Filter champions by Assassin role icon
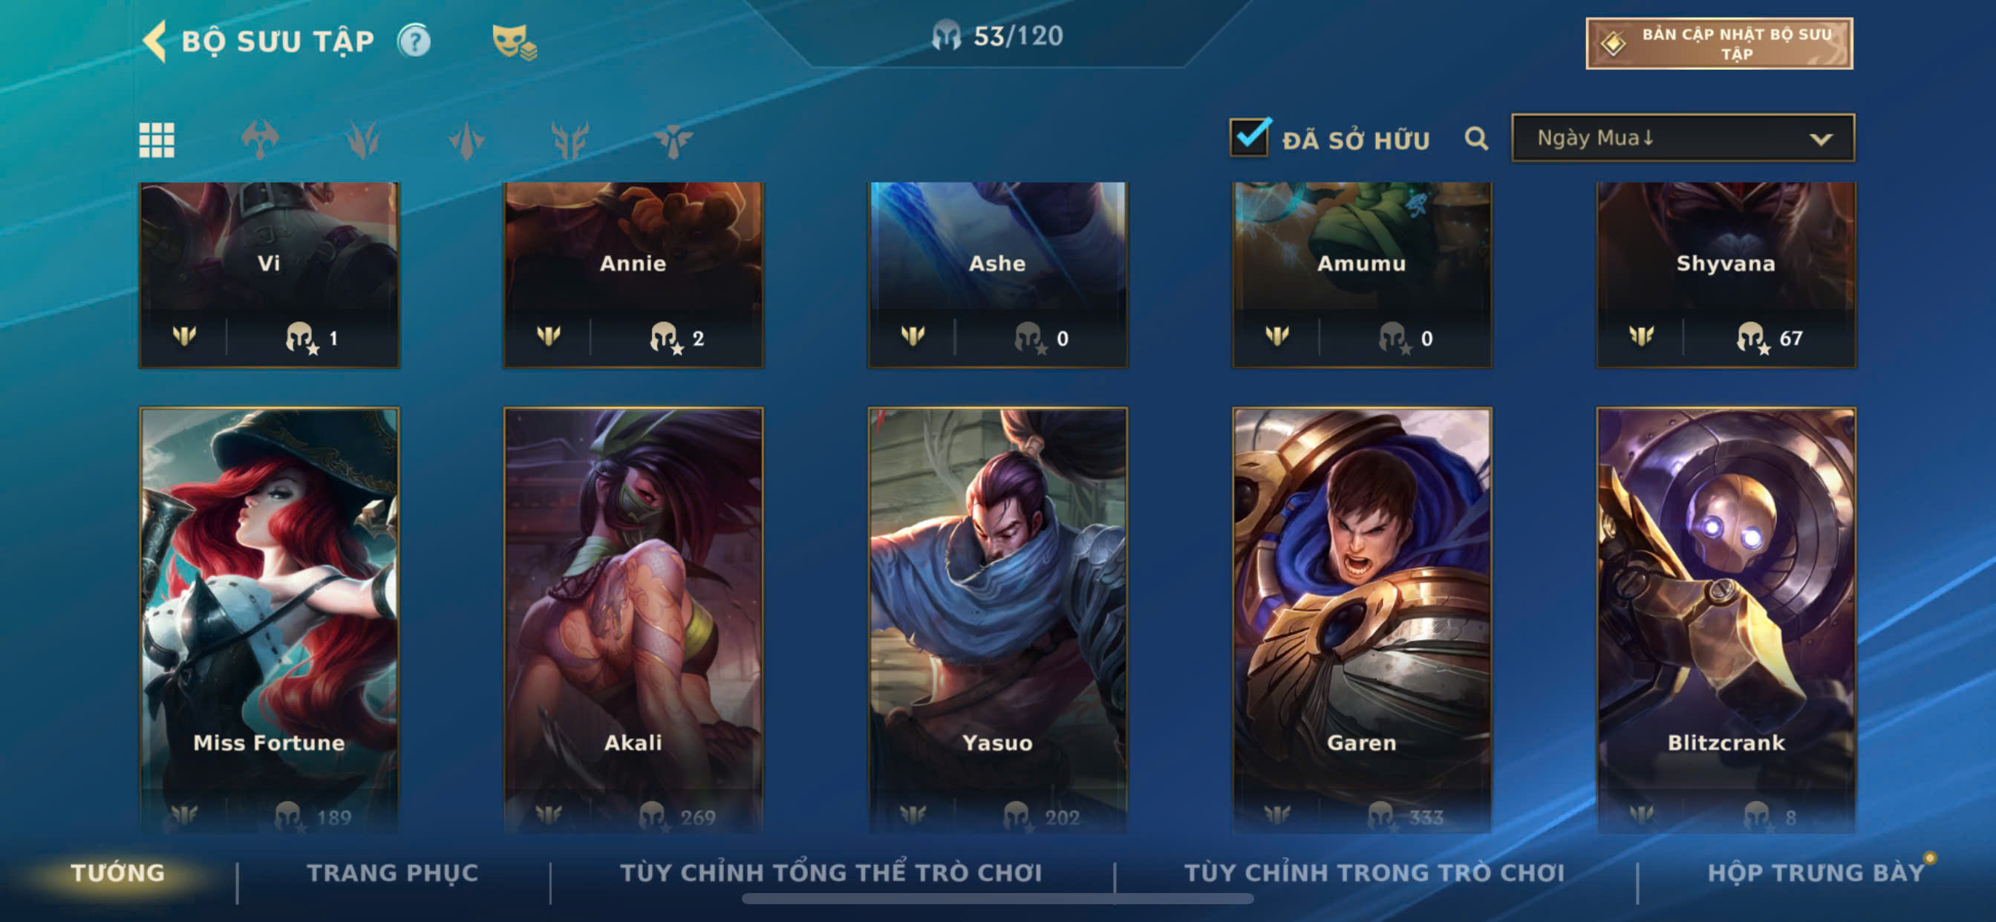The width and height of the screenshot is (1996, 922). pyautogui.click(x=466, y=140)
